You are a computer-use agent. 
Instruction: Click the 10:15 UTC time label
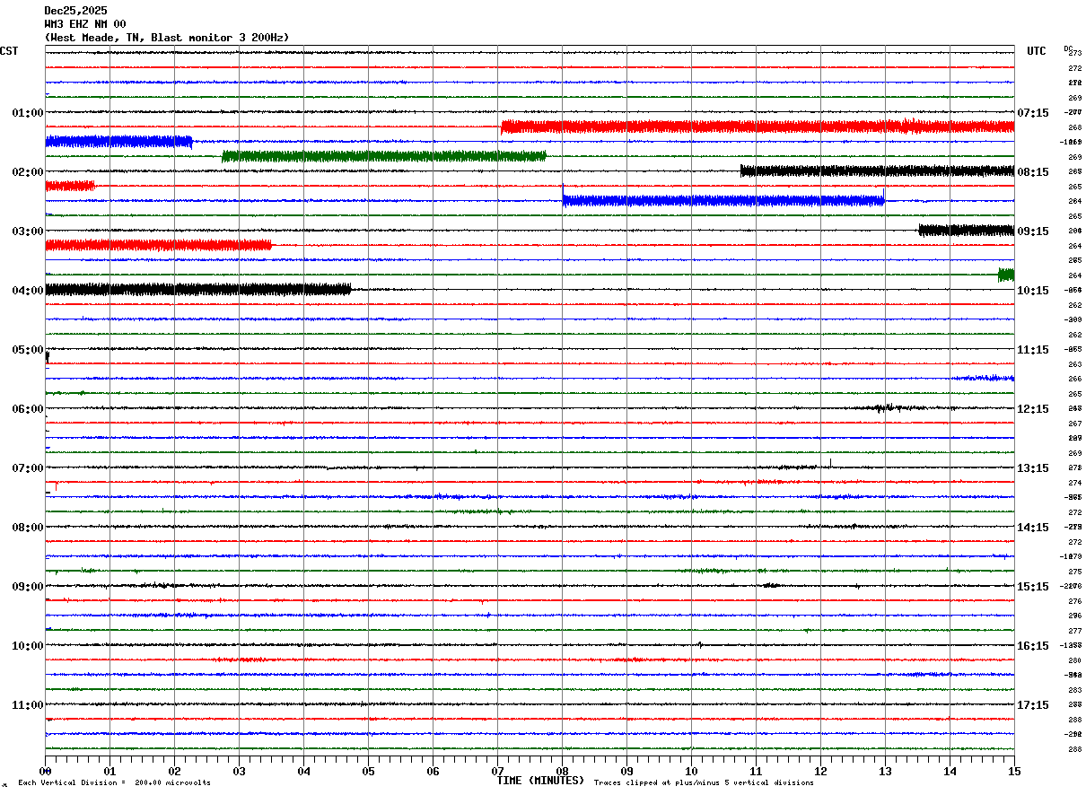point(1033,291)
